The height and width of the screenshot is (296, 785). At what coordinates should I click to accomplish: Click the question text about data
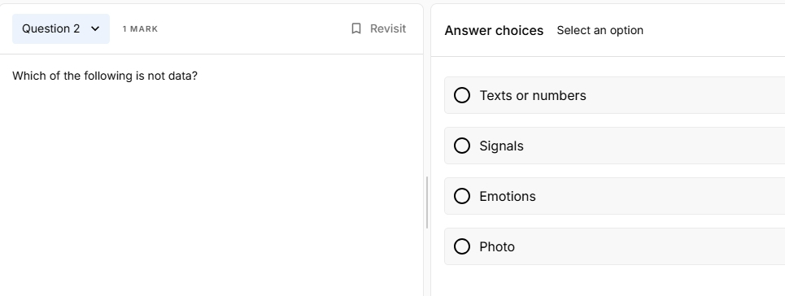tap(105, 76)
